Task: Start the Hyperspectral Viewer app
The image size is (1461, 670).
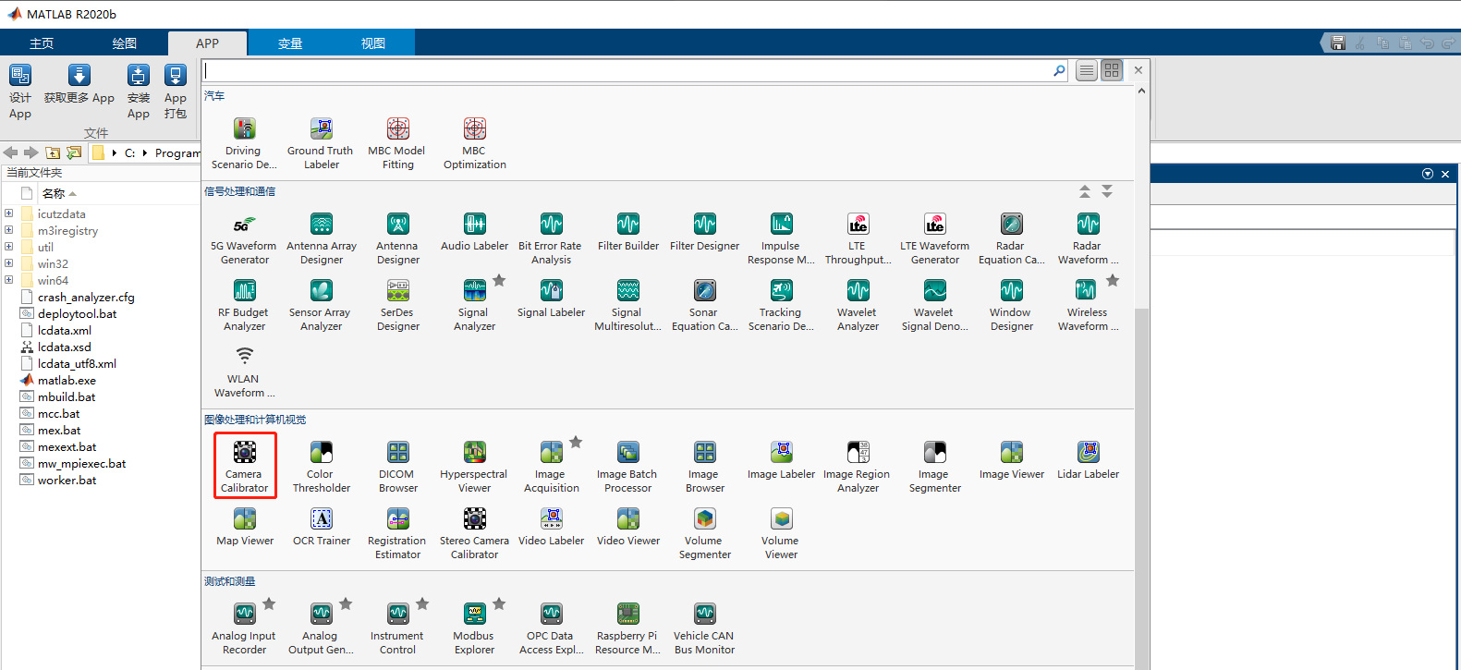Action: [x=474, y=467]
